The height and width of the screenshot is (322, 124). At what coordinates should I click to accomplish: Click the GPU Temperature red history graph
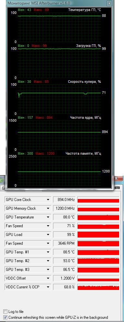tap(98, 217)
